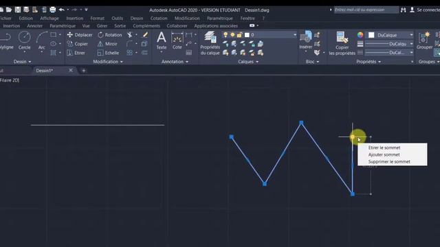Image resolution: width=440 pixels, height=247 pixels.
Task: Click the rectangular array tool
Action: (129, 53)
